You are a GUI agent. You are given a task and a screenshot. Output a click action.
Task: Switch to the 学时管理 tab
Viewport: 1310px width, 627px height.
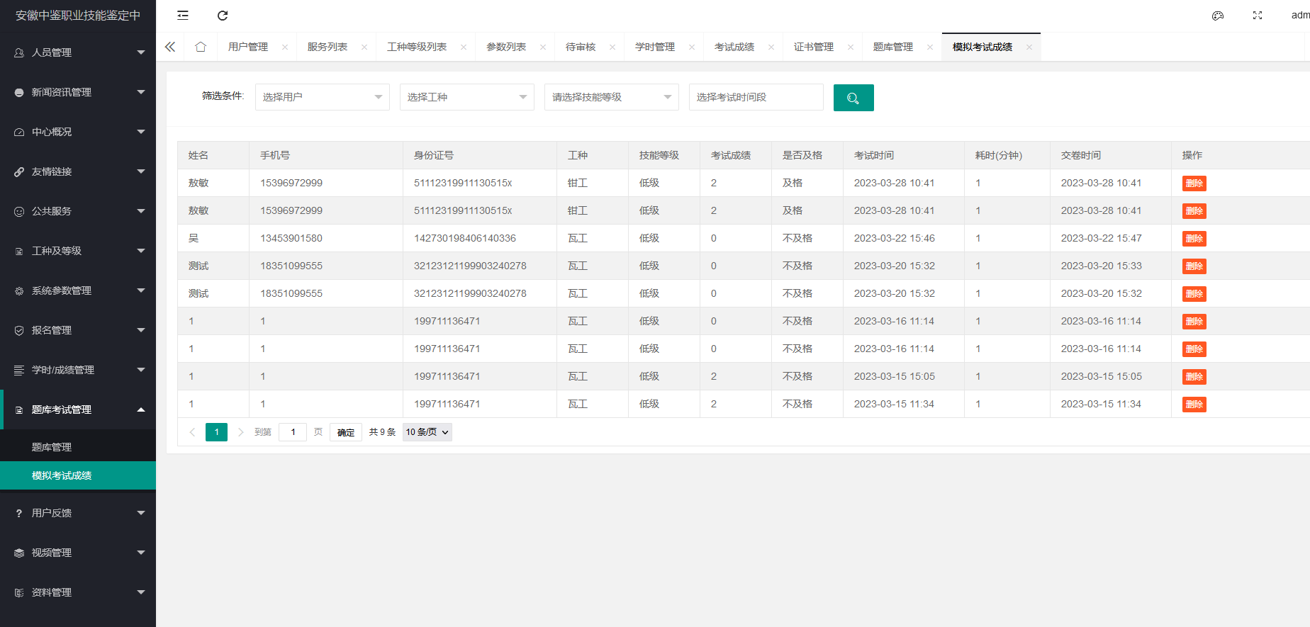tap(655, 47)
